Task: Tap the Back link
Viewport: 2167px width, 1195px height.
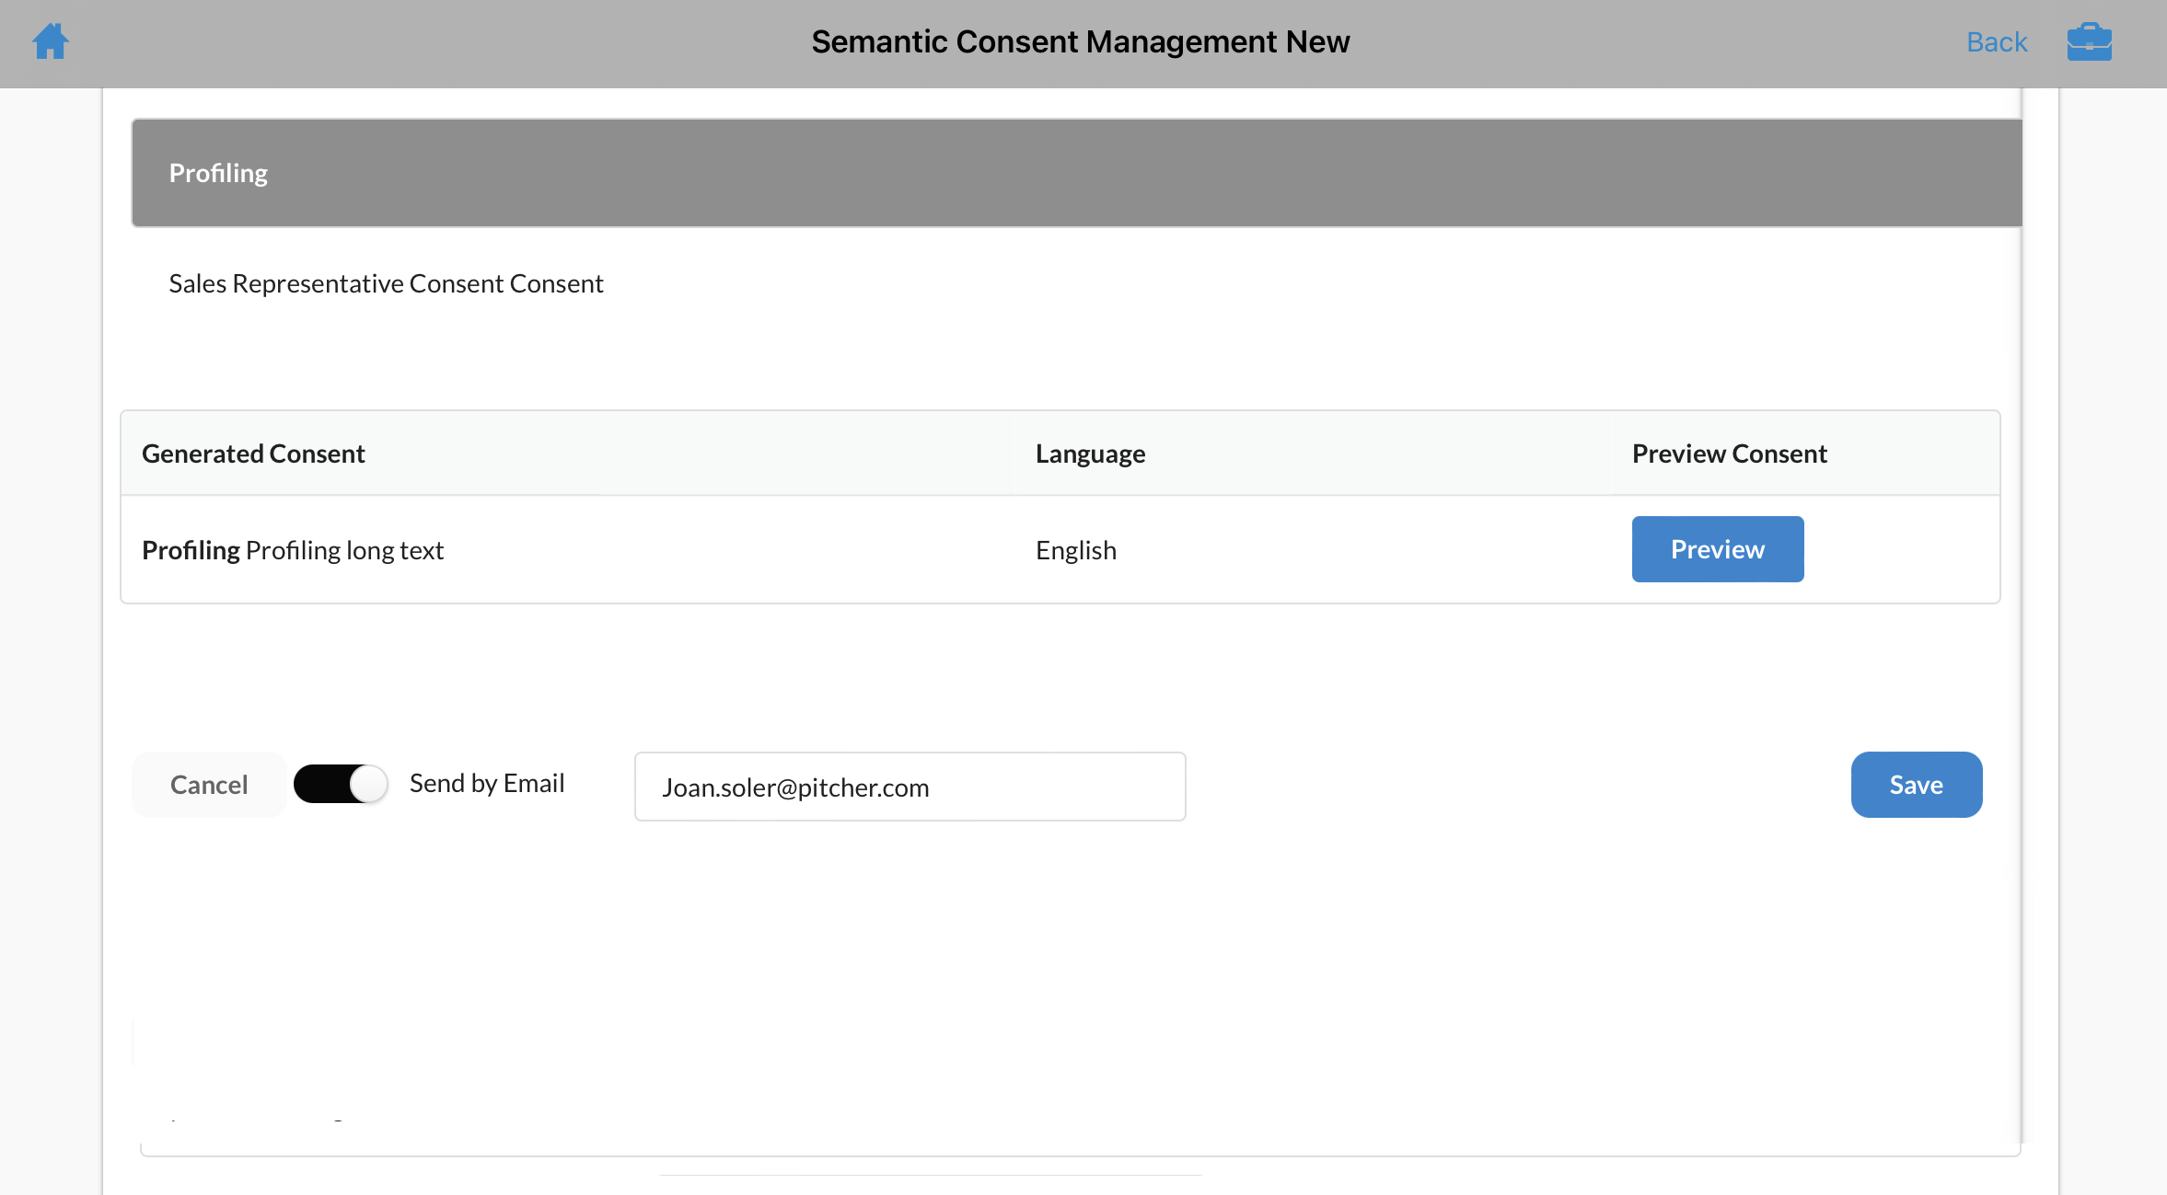Action: pyautogui.click(x=1996, y=42)
